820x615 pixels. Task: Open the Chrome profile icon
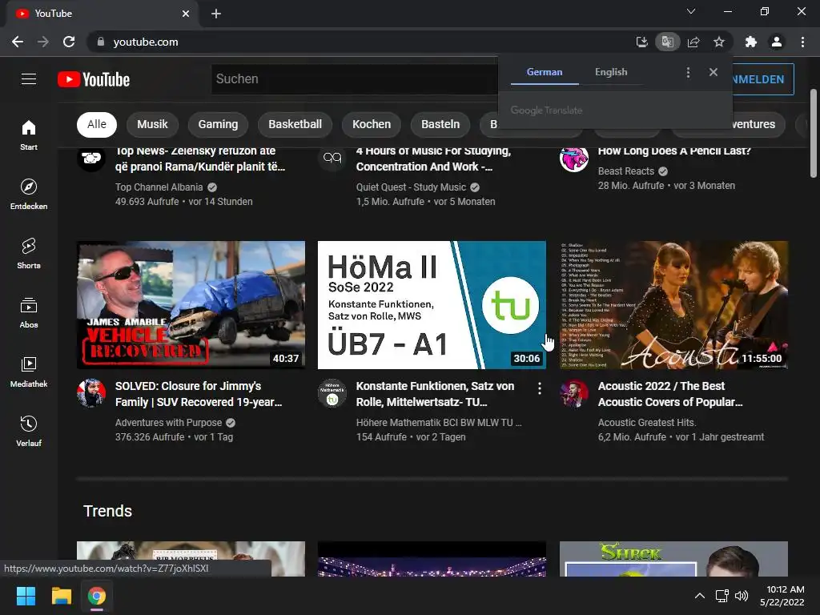(x=777, y=42)
